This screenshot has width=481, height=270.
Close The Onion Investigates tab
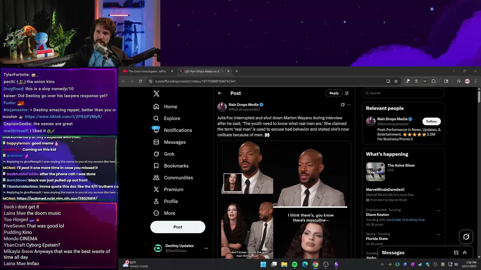pos(172,71)
